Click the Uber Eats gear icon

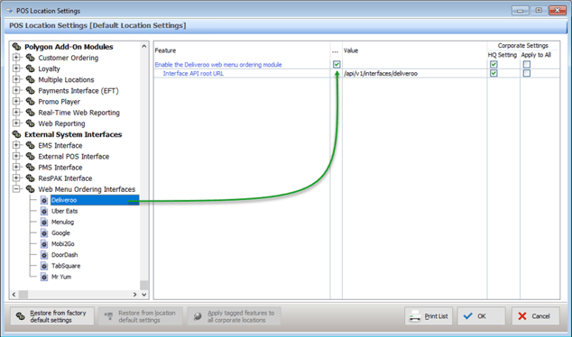click(x=44, y=212)
